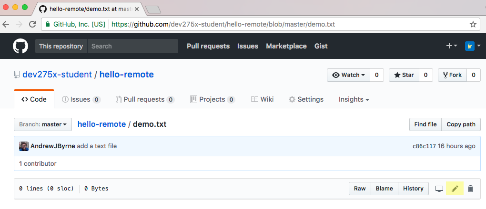View the Raw file
Viewport: 486px width, 209px height.
[x=360, y=189]
